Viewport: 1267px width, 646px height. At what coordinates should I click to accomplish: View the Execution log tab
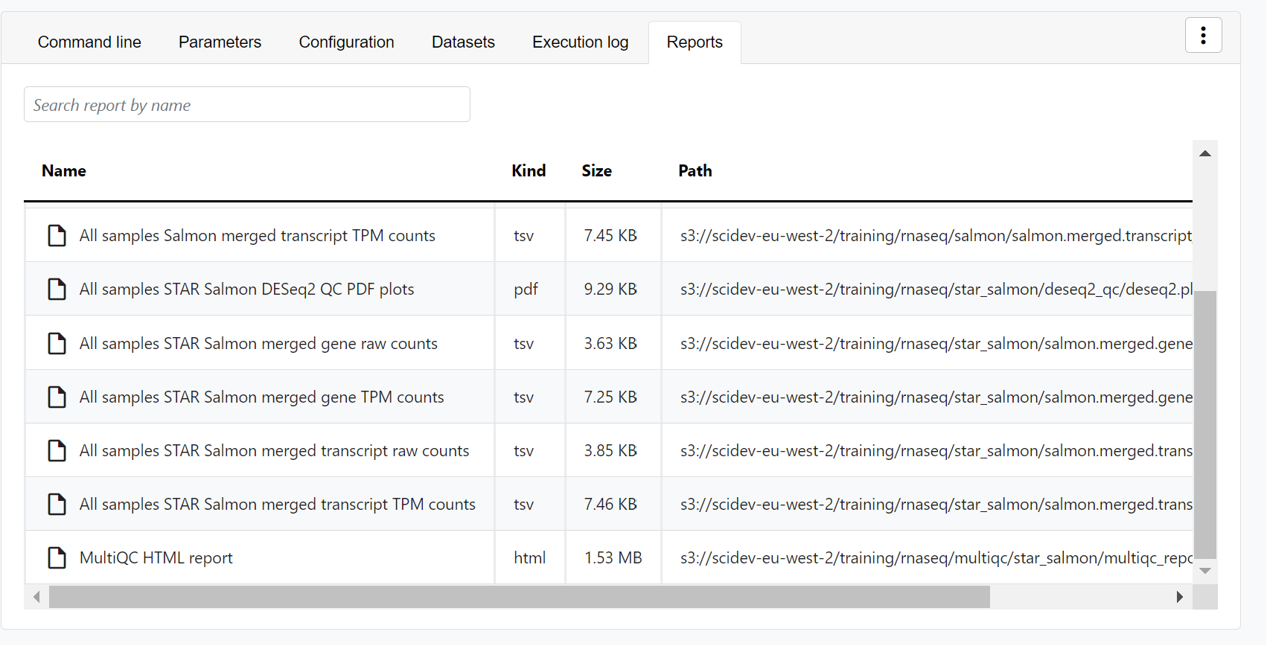click(x=580, y=42)
